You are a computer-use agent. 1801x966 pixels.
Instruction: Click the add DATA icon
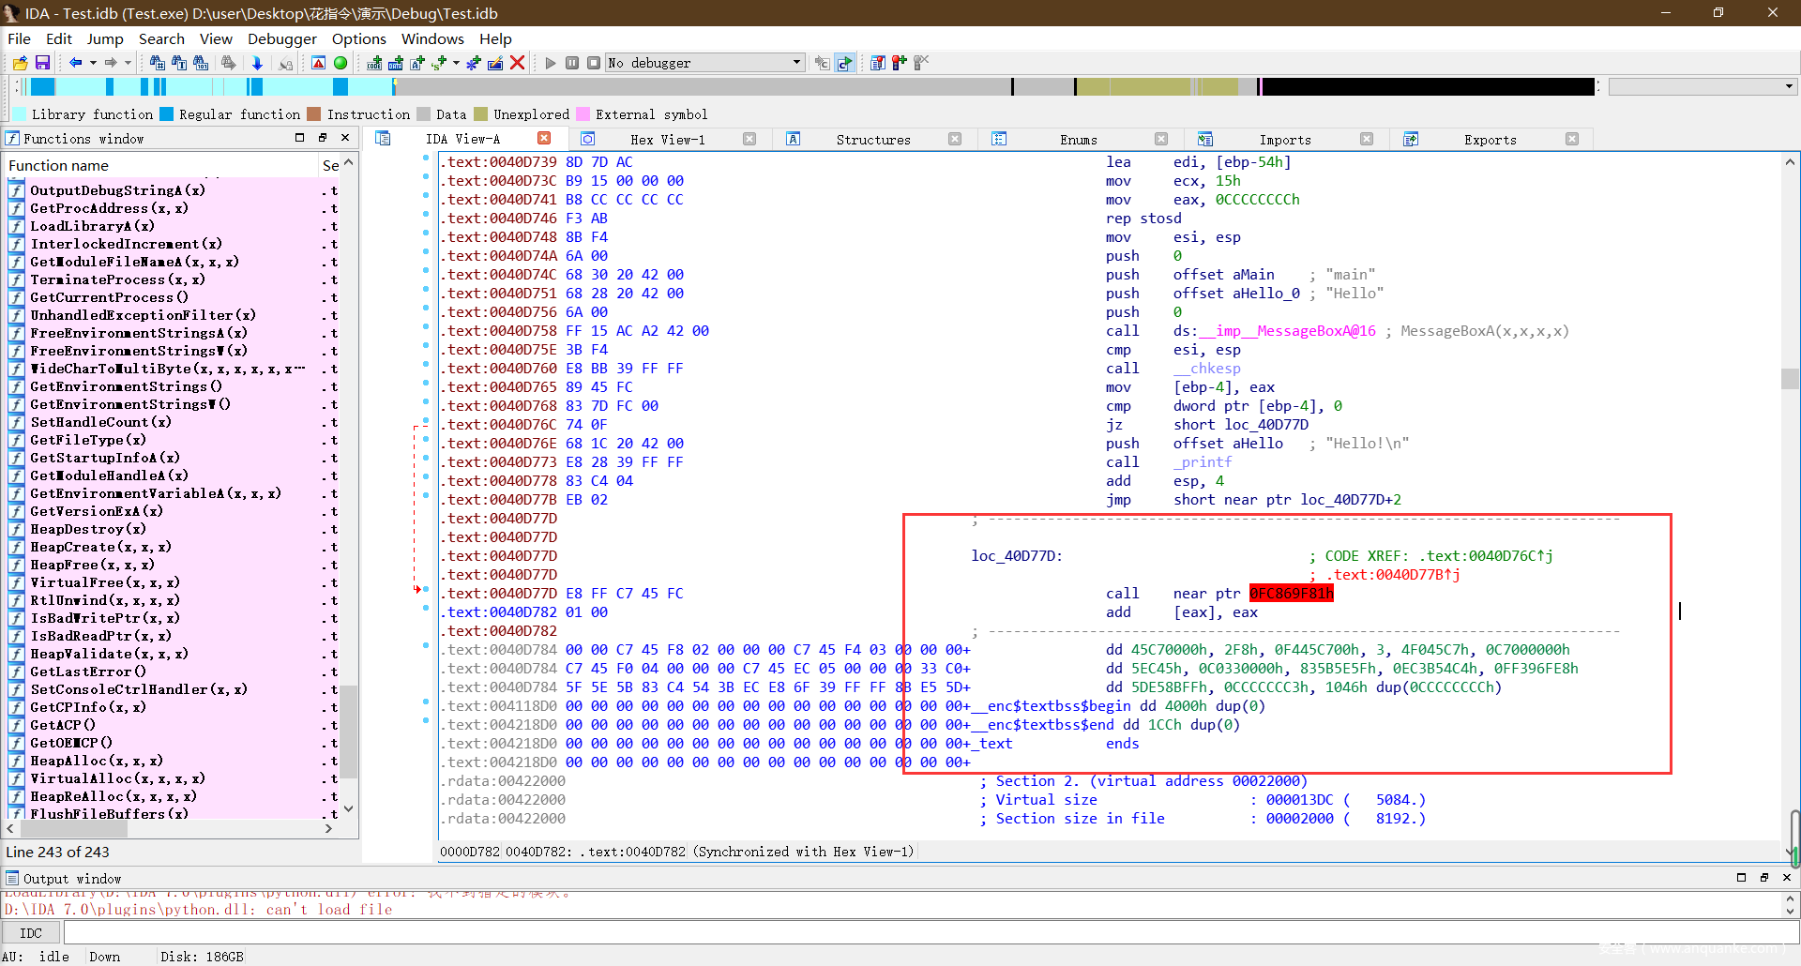[396, 63]
